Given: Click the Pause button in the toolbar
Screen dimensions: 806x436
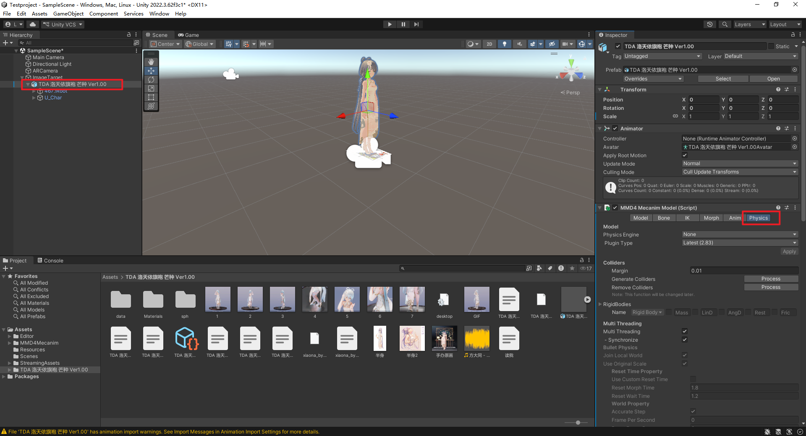Looking at the screenshot, I should (403, 24).
